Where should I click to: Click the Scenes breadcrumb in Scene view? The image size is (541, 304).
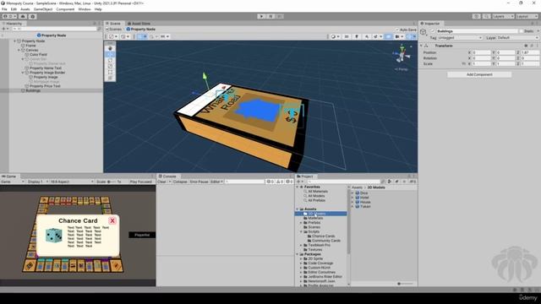[114, 30]
